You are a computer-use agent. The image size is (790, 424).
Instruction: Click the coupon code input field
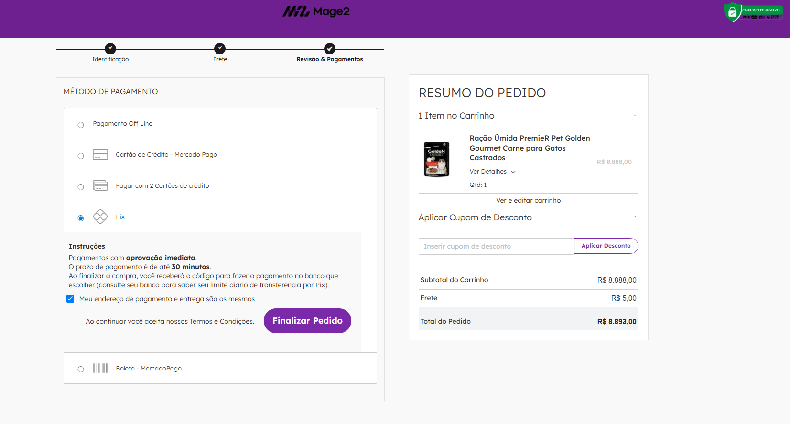496,246
